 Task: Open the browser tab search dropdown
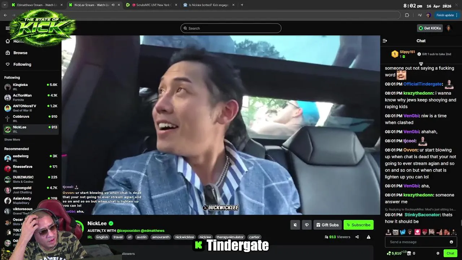[4, 5]
